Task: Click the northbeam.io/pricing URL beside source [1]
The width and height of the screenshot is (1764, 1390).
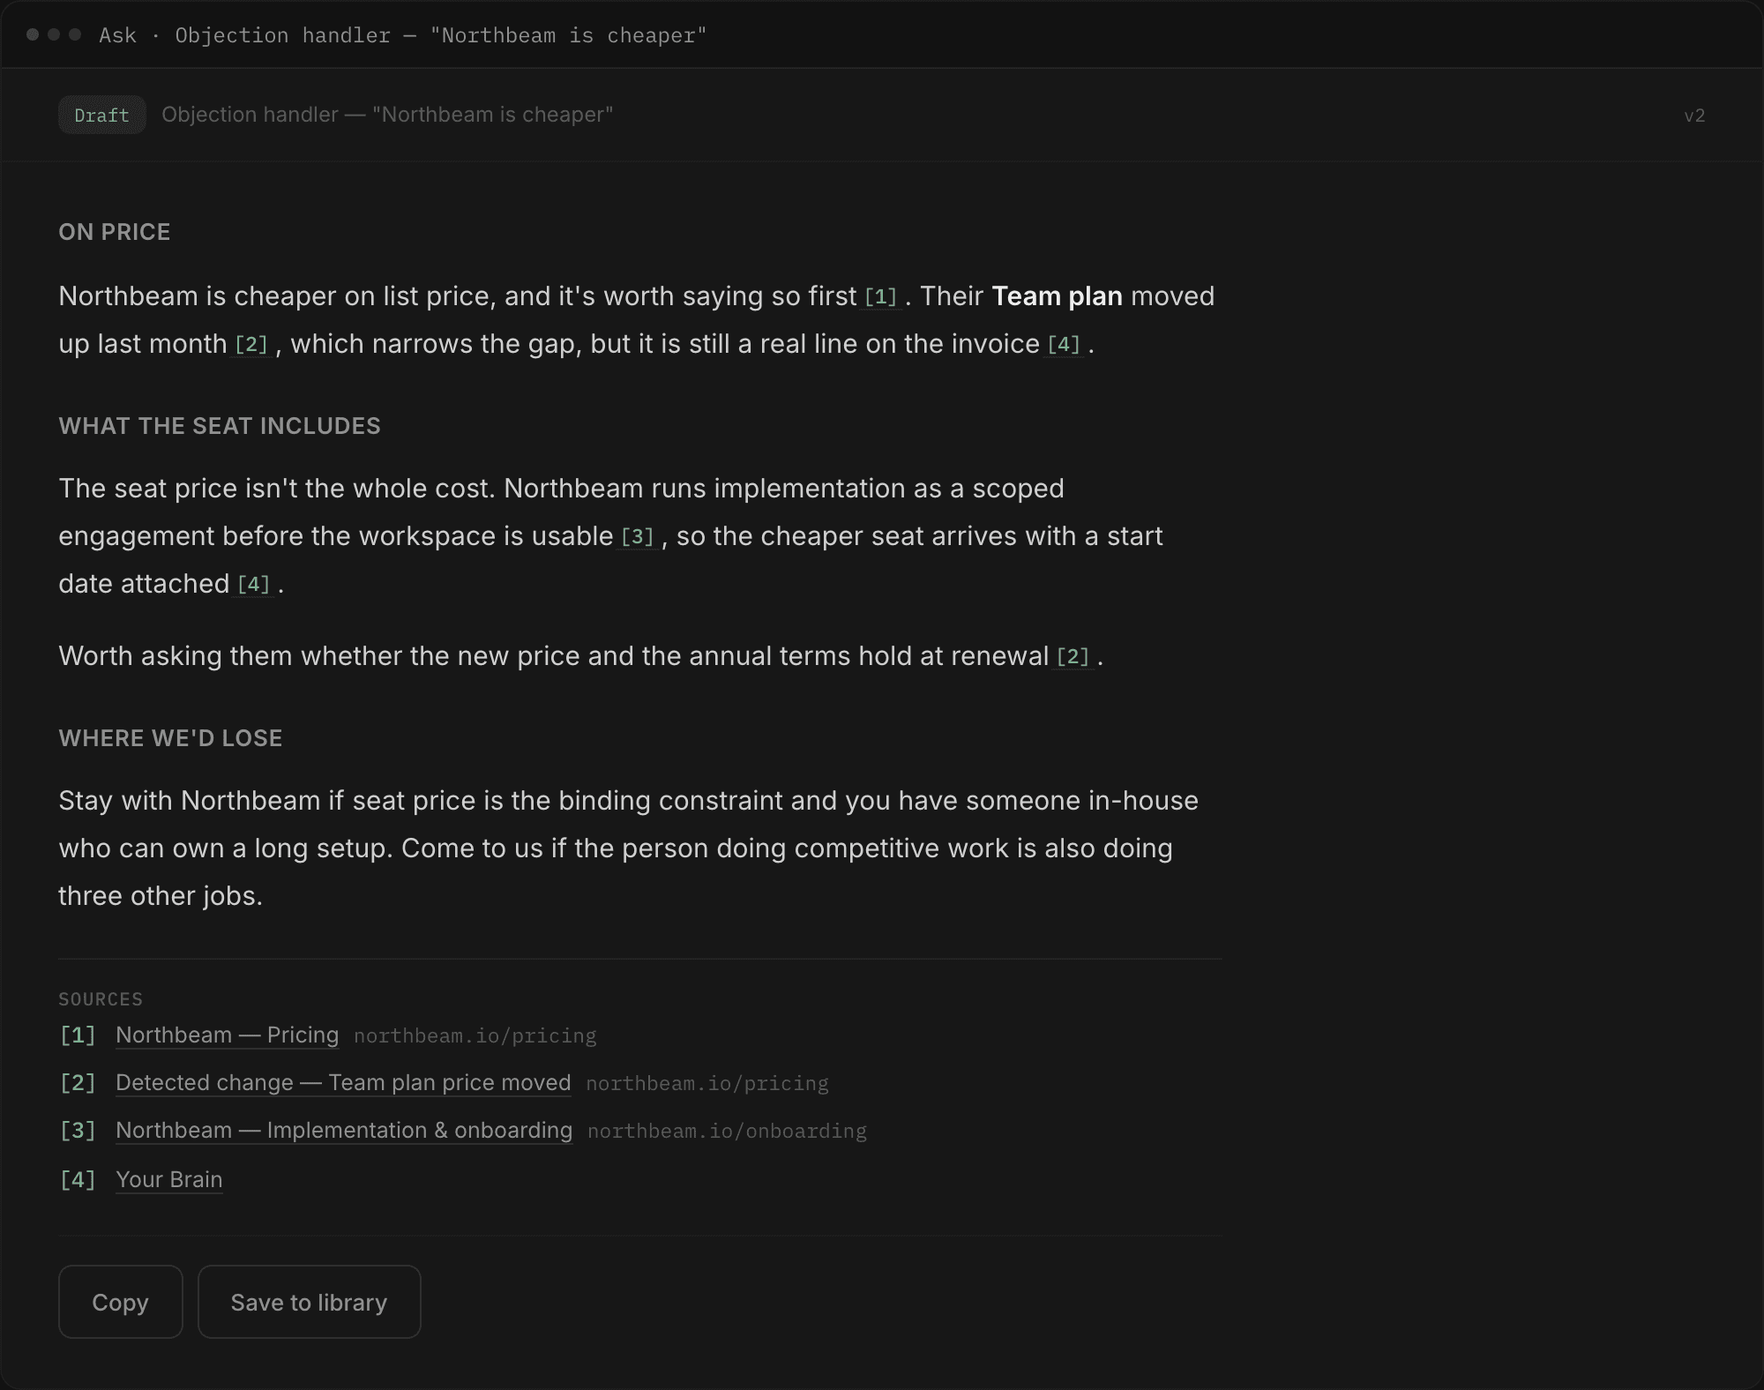Action: pyautogui.click(x=475, y=1036)
